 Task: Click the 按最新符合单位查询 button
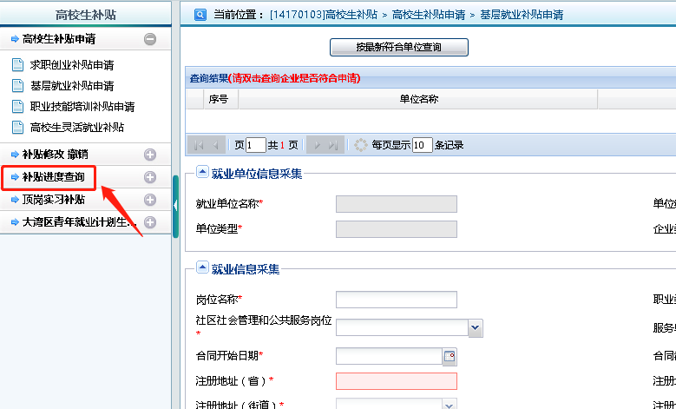point(399,47)
